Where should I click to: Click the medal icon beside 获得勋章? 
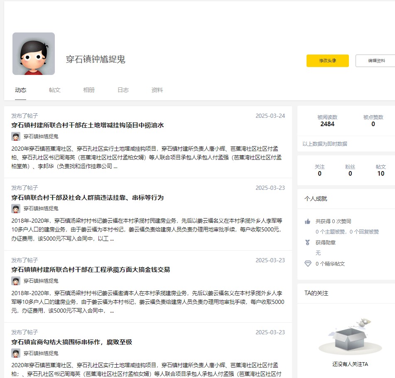pyautogui.click(x=308, y=242)
